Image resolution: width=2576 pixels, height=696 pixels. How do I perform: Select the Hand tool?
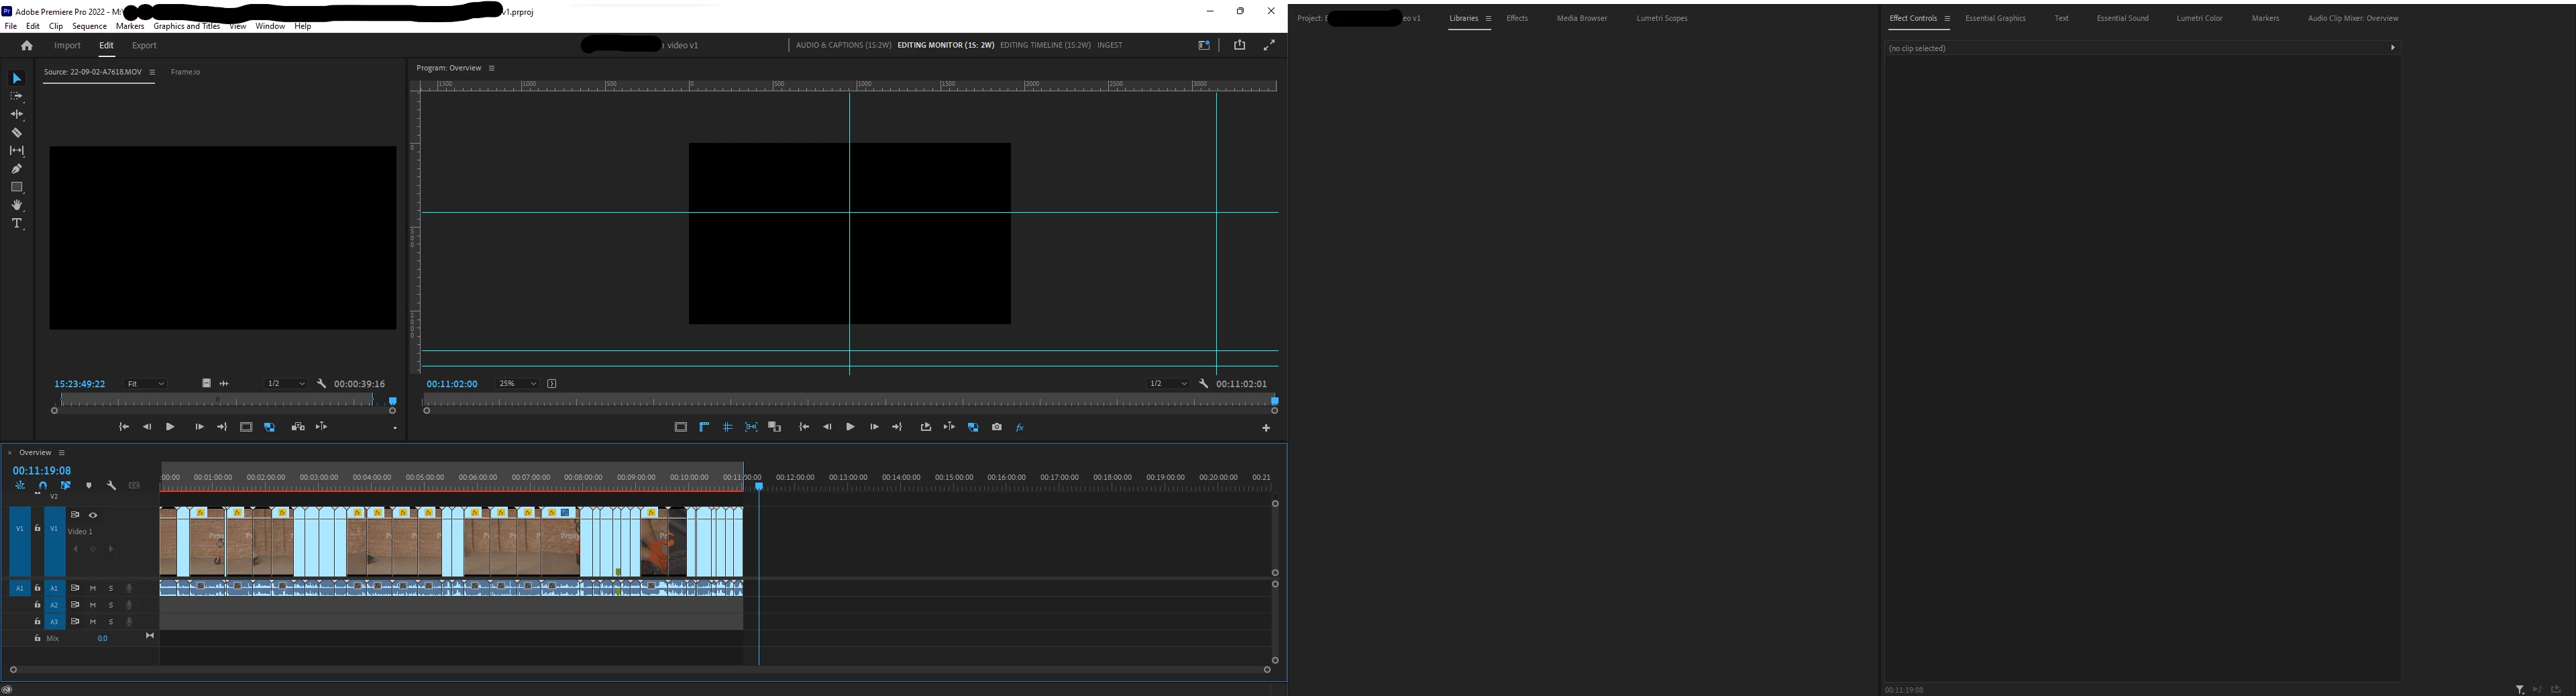pyautogui.click(x=17, y=205)
